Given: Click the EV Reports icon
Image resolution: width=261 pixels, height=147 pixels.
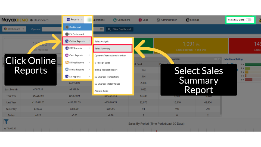Looking at the screenshot, I should coord(67,76).
